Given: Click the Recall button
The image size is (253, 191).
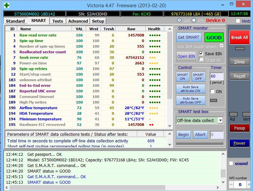Looking at the screenshot, I should pyautogui.click(x=239, y=76).
